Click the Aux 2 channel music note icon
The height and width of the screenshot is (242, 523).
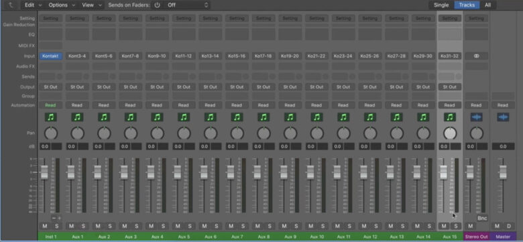(104, 117)
